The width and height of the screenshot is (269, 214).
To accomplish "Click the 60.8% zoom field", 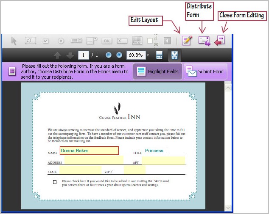I will (136, 55).
